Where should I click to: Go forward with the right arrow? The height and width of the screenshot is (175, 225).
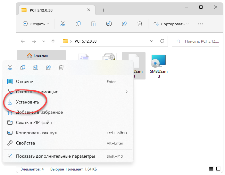pos(34,41)
